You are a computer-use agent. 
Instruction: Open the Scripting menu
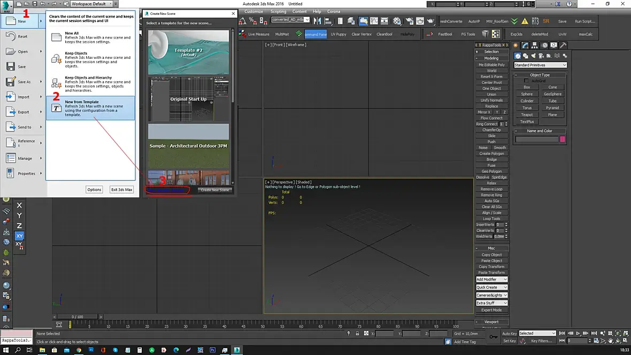click(x=278, y=11)
